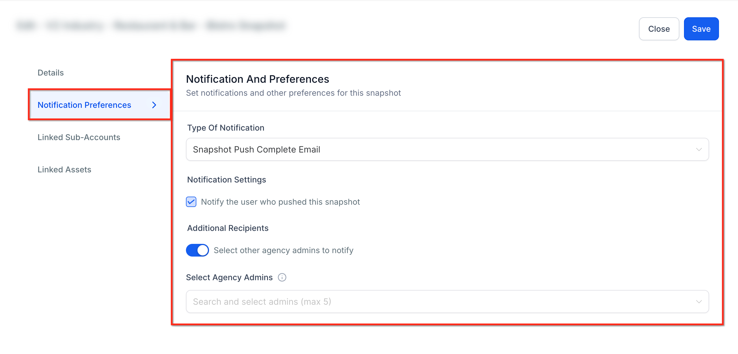The height and width of the screenshot is (354, 738).
Task: Click the Type Of Notification dropdown arrow
Action: coord(698,149)
